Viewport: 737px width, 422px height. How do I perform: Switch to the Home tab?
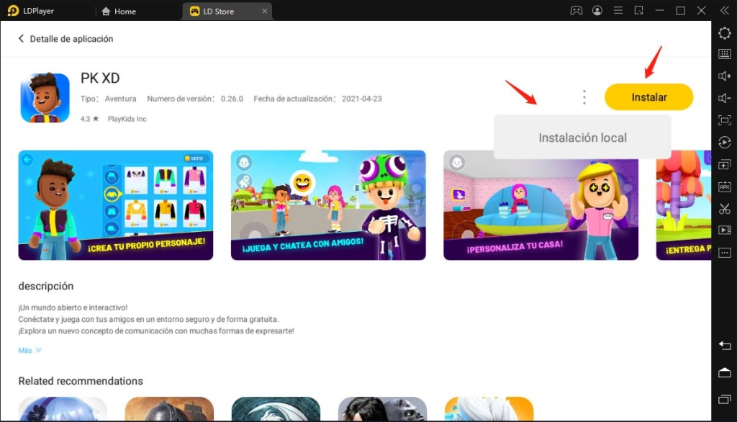(119, 12)
